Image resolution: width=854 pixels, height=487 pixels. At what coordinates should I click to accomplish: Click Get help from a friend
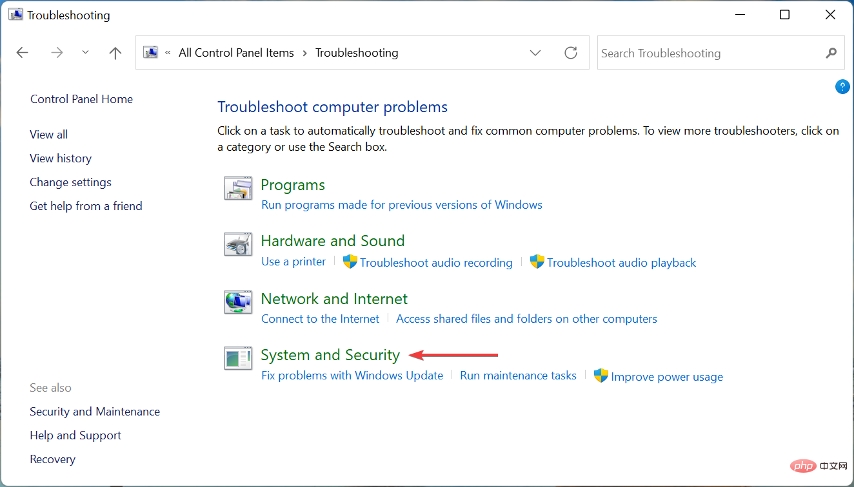(86, 206)
